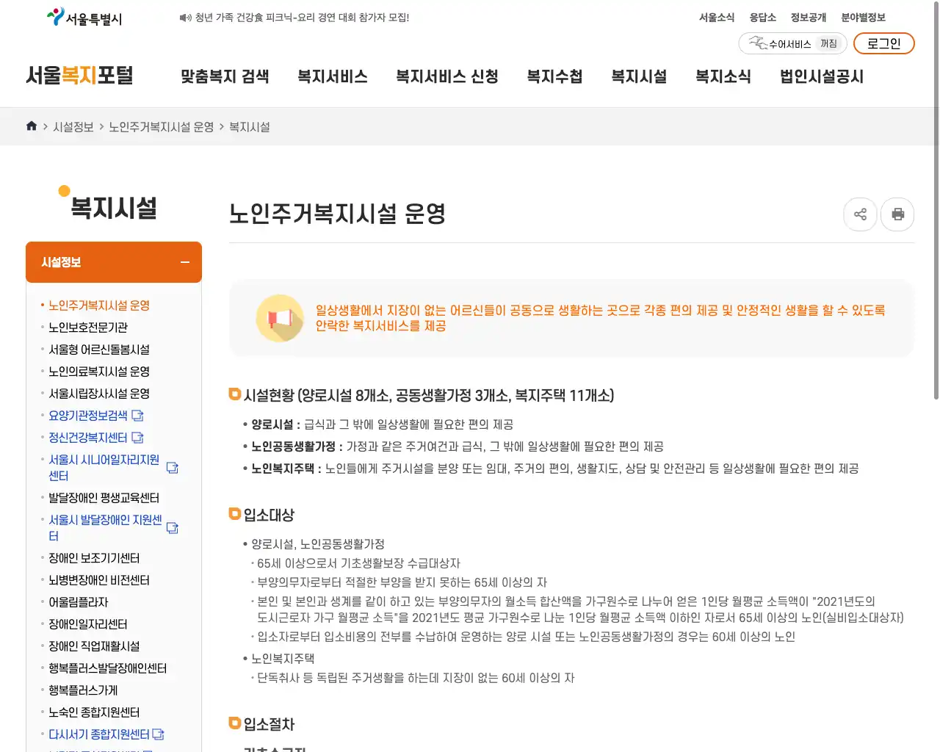Screen dimensions: 940x752
Task: Click external link icon beside 발달장애인 지원센터
Action: click(x=173, y=528)
